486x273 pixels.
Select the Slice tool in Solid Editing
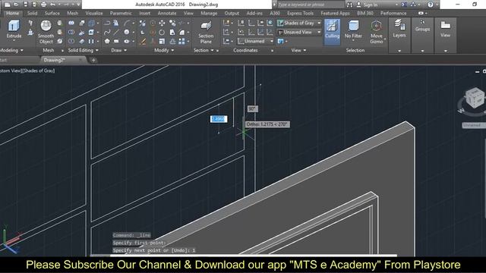81,32
